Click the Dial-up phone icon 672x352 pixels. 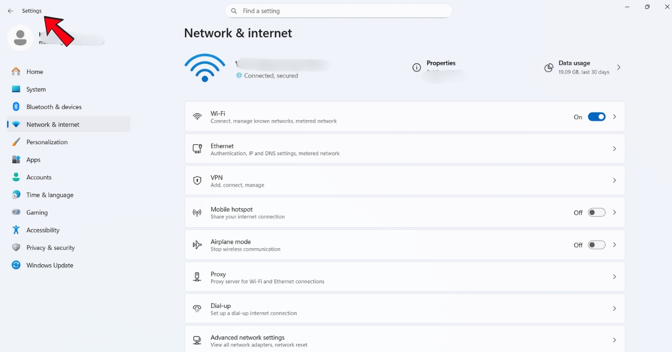(197, 308)
